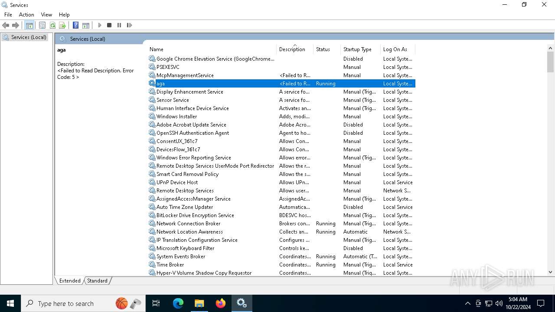The width and height of the screenshot is (555, 312).
Task: Click the gear icon of aga service
Action: click(x=152, y=83)
